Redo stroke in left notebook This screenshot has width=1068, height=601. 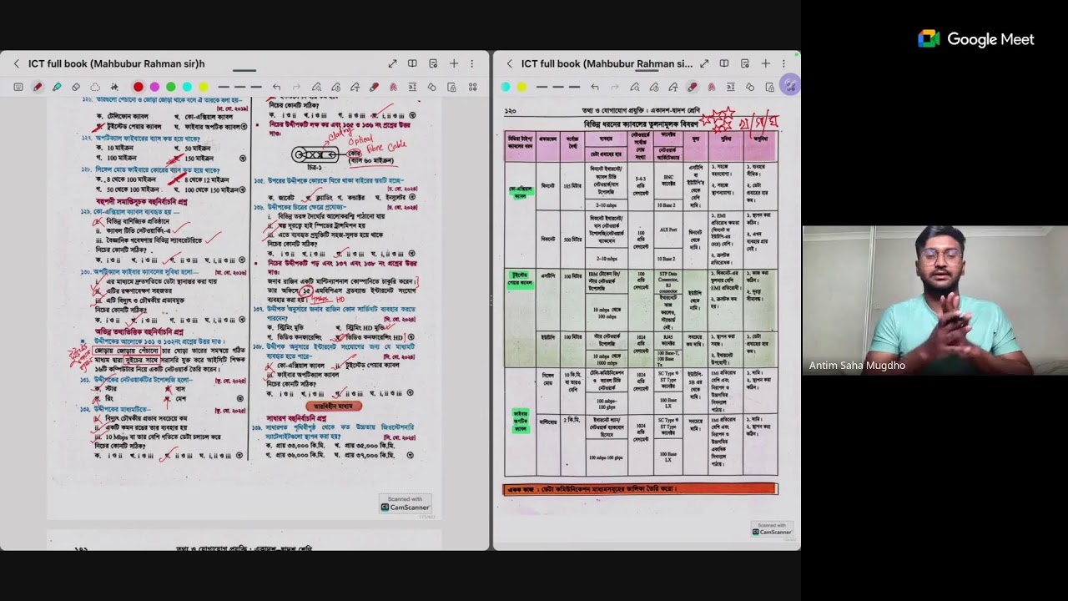[x=296, y=87]
